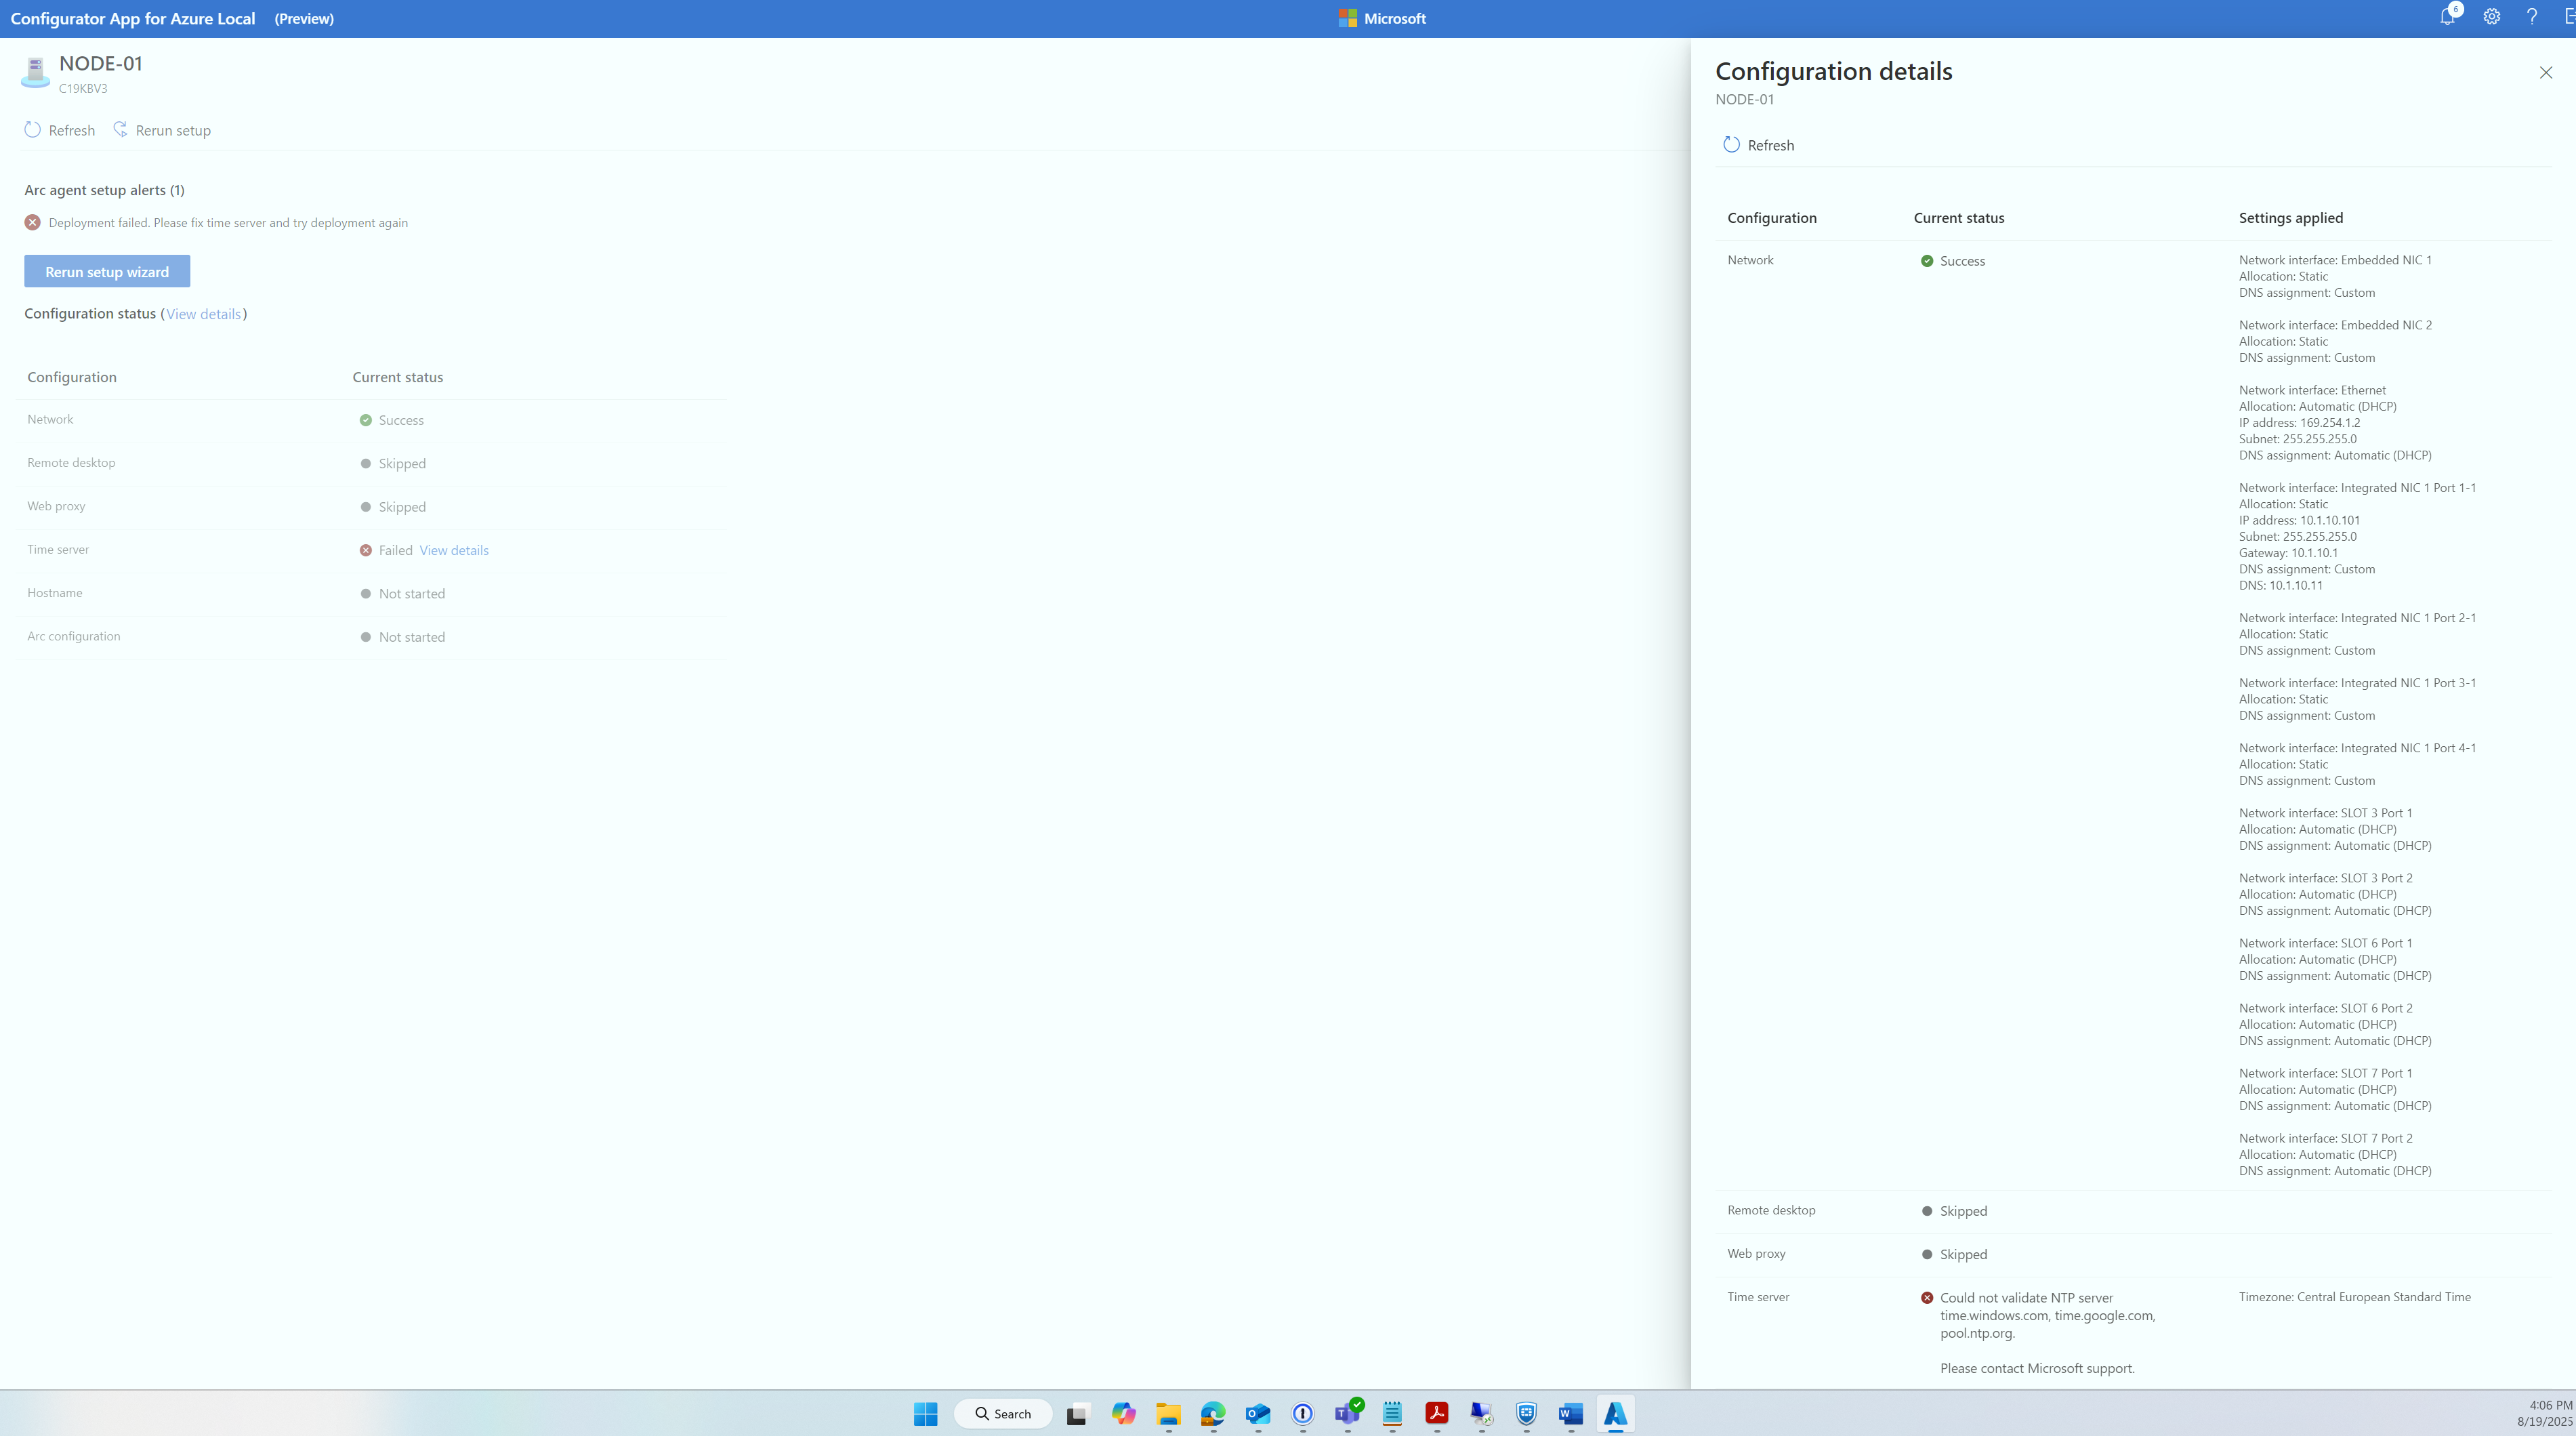This screenshot has width=2576, height=1436.
Task: Open File Explorer from the taskbar
Action: pyautogui.click(x=1168, y=1413)
